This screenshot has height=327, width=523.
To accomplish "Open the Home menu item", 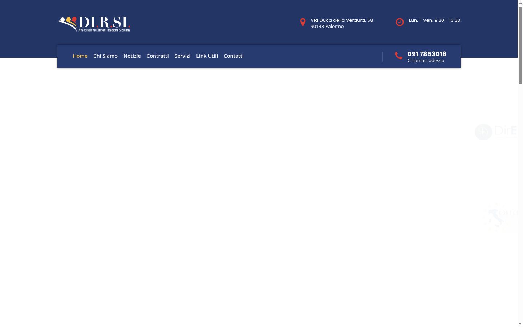I will [x=80, y=56].
